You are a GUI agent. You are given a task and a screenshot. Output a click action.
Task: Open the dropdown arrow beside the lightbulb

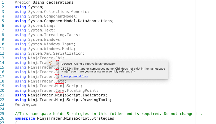[54, 63]
